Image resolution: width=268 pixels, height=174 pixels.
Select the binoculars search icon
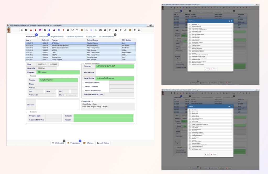coord(116,30)
